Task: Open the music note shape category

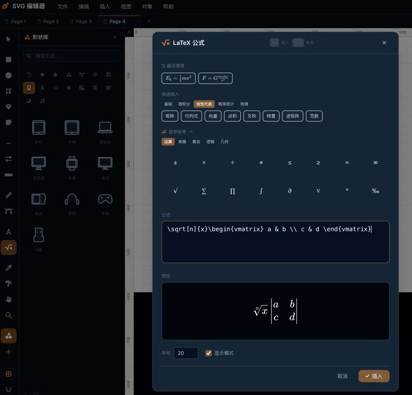Action: pos(42,101)
